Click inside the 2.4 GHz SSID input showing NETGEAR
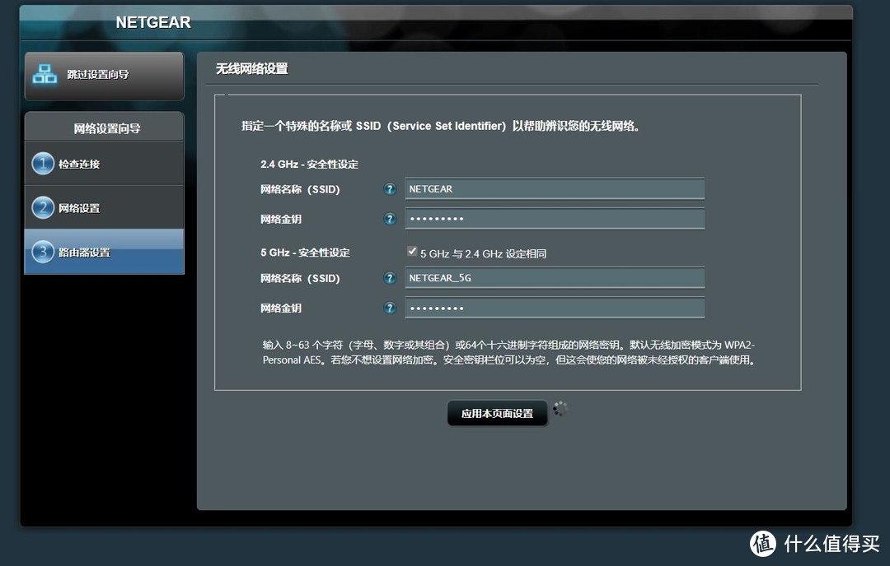Viewport: 890px width, 566px height. 554,188
